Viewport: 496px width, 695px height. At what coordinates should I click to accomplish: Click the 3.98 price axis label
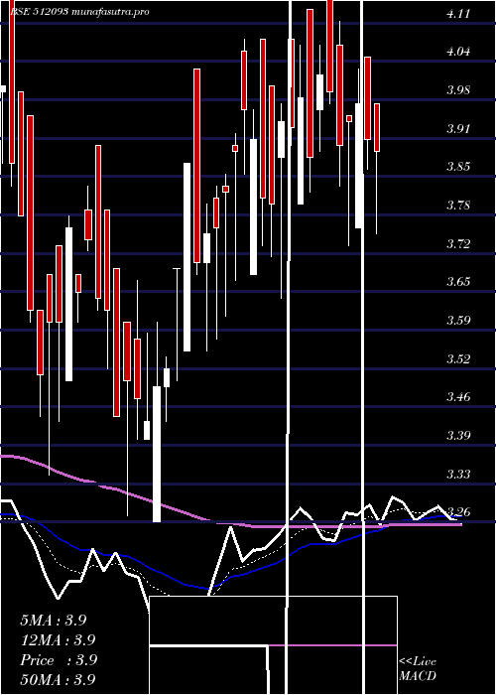point(458,90)
